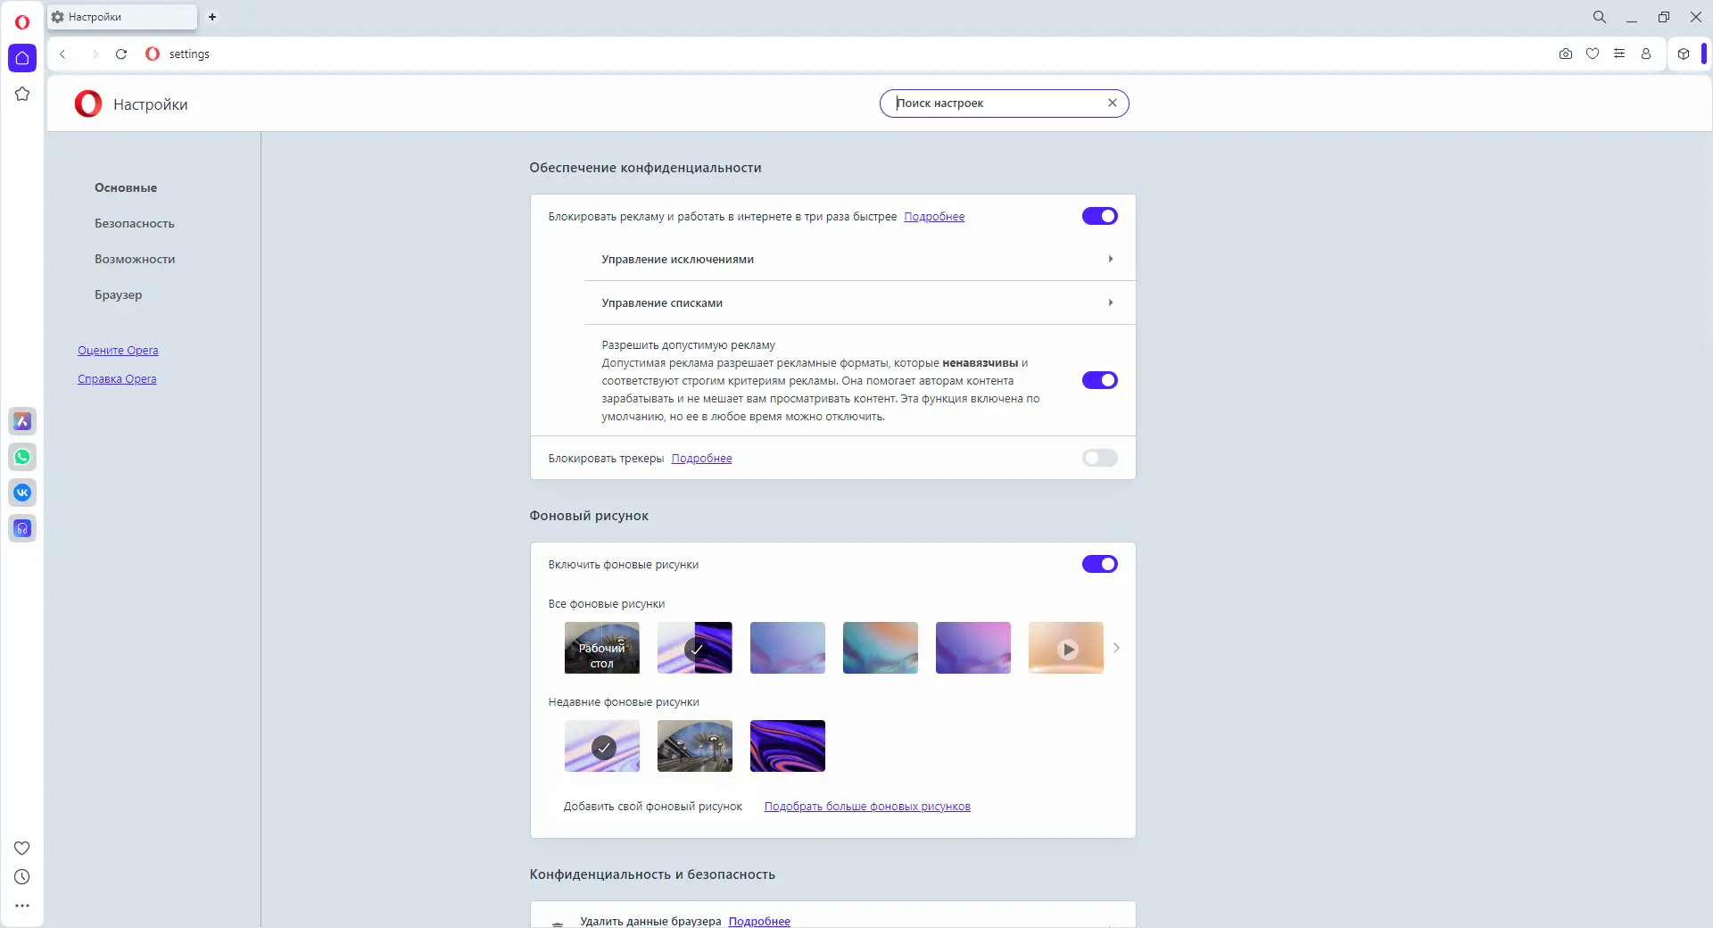Open the Opera main menu logo
The height and width of the screenshot is (928, 1713).
point(22,22)
